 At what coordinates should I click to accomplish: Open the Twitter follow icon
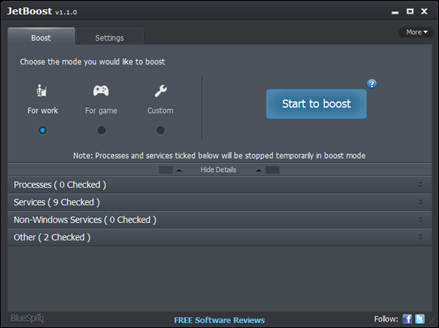420,319
